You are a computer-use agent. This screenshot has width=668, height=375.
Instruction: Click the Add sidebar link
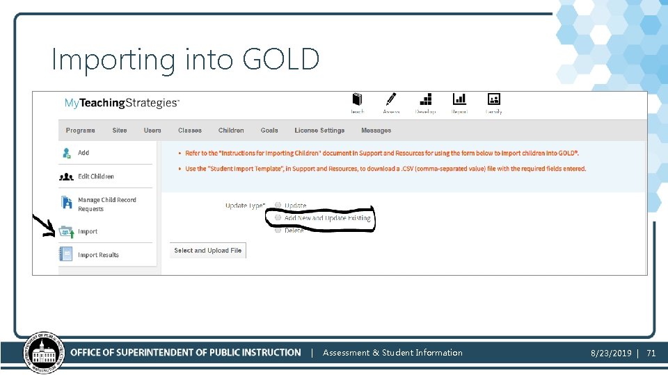point(83,153)
